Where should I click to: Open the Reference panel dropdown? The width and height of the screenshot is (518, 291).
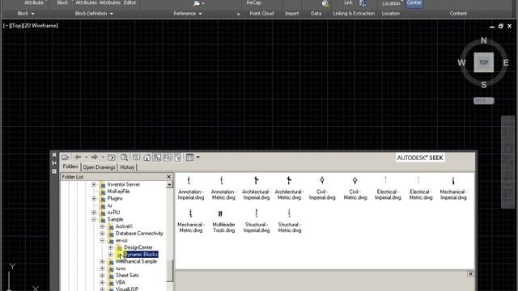(188, 14)
